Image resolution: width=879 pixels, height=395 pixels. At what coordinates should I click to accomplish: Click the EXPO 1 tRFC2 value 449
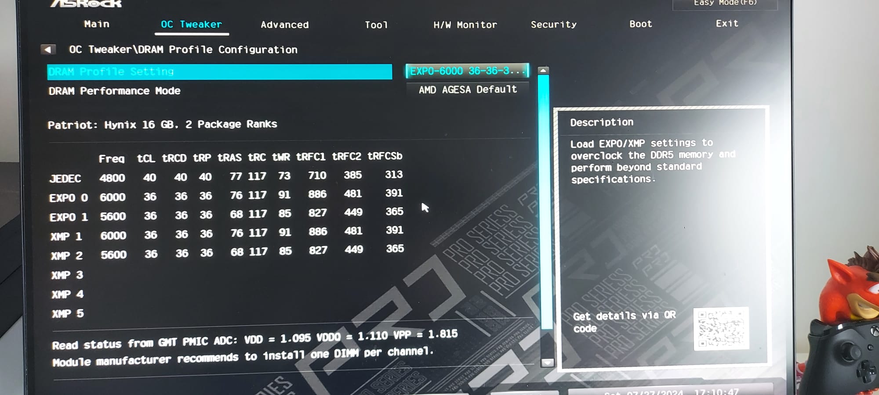(353, 212)
